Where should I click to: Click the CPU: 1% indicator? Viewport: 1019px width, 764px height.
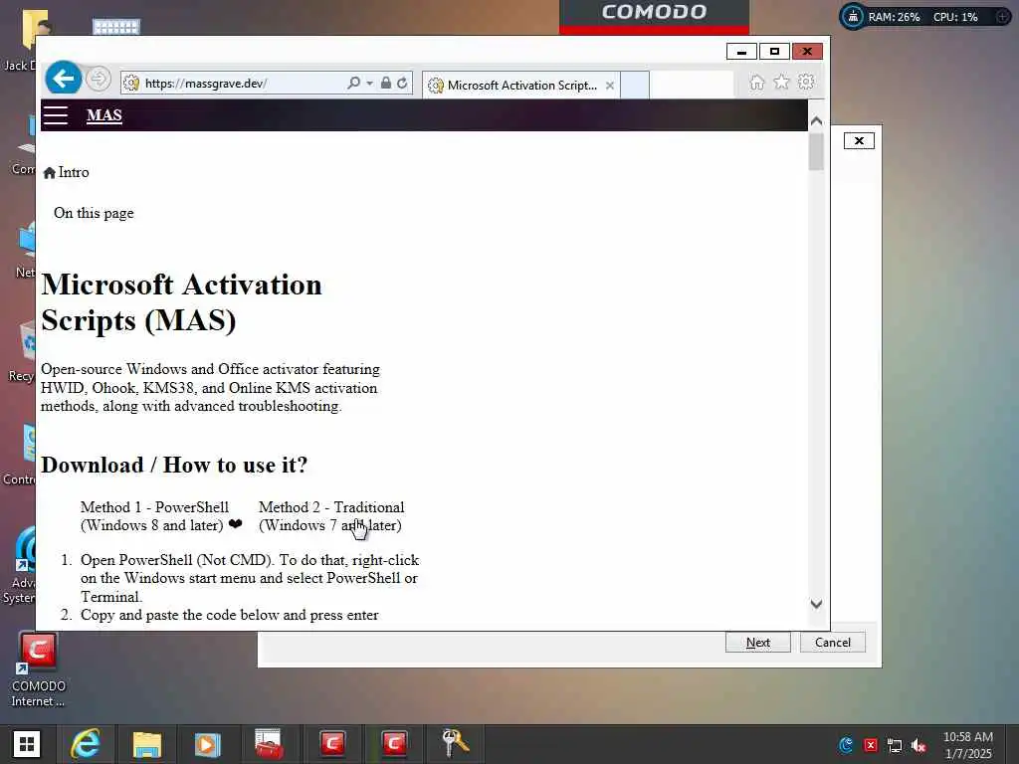(955, 17)
